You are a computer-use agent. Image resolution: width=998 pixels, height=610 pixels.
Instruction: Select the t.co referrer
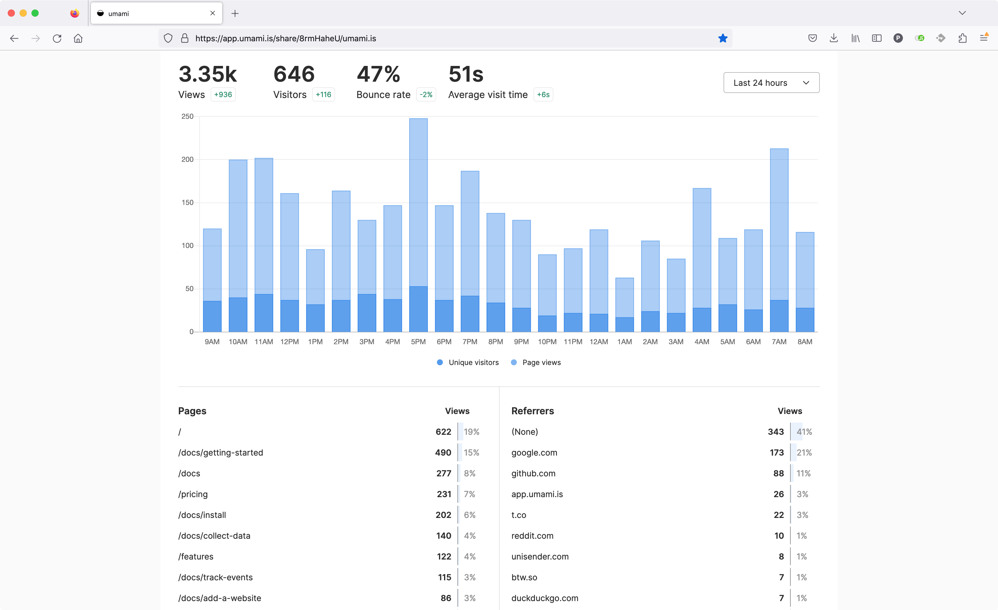[x=663, y=515]
